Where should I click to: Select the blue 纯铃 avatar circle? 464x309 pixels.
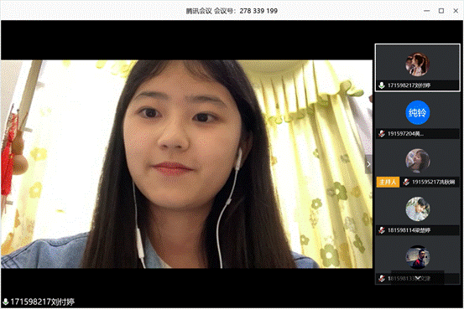[418, 112]
